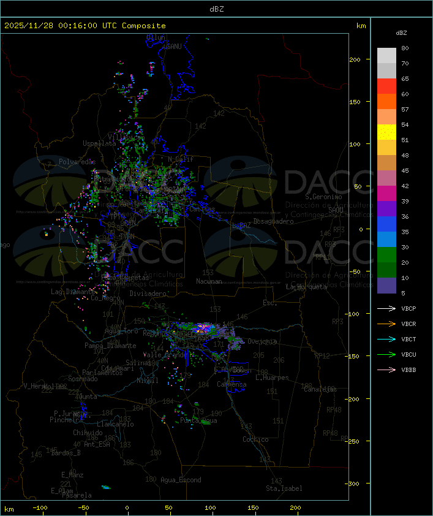
Task: Pick the dotted yellow 51-54 dBZ swatch
Action: click(386, 132)
